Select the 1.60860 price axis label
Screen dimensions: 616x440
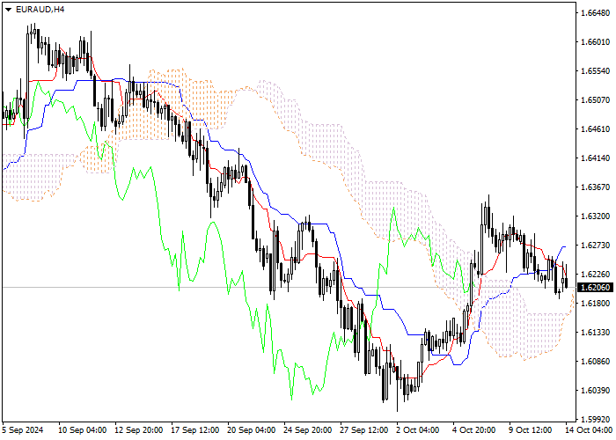[595, 362]
